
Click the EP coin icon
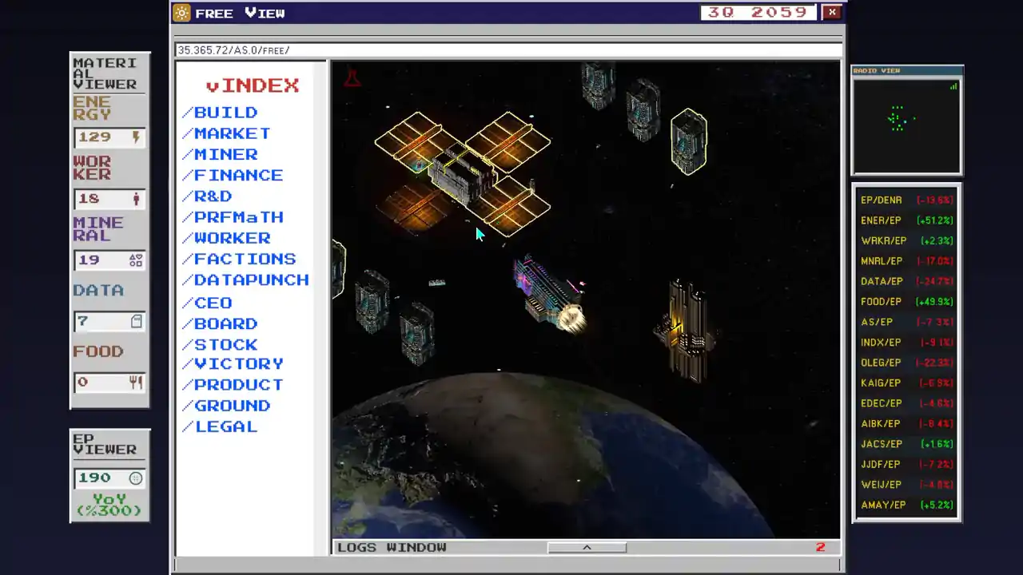136,478
